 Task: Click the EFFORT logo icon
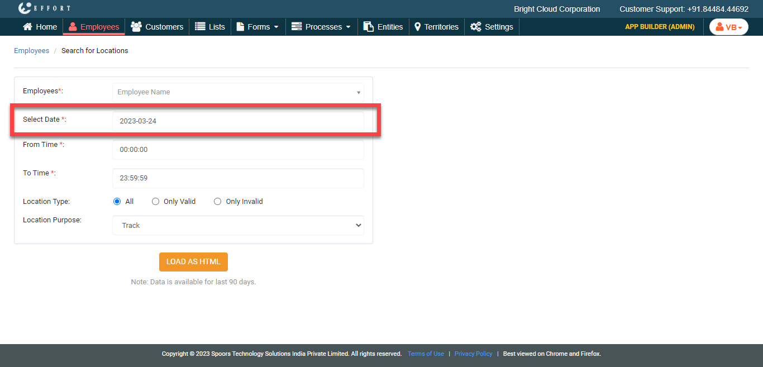[x=25, y=8]
